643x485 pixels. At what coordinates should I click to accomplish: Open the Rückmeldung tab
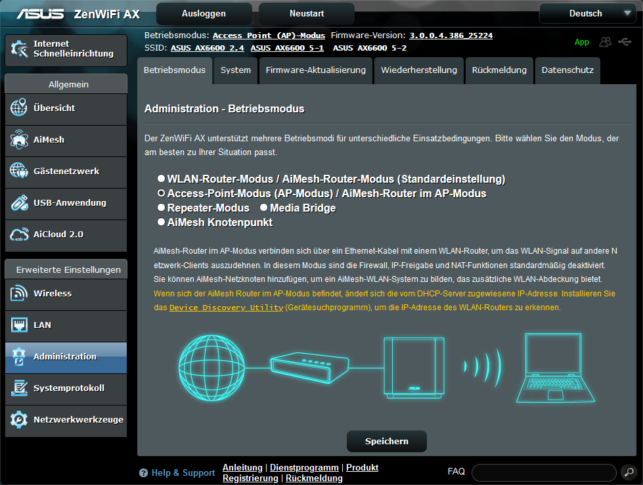(499, 70)
